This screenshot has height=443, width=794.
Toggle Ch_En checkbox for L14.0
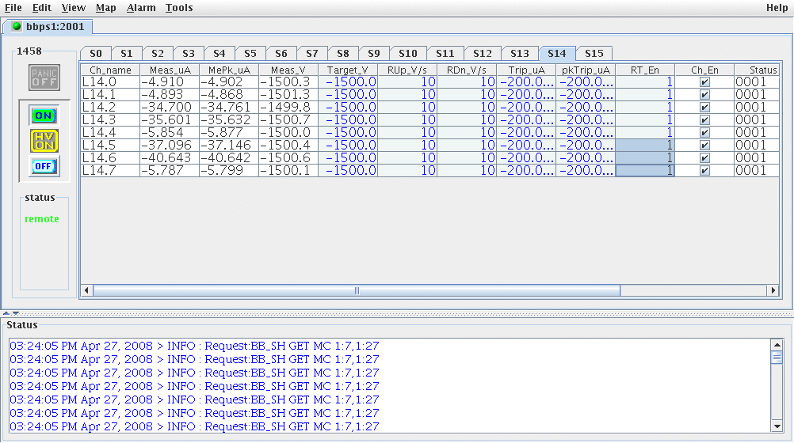tap(704, 82)
